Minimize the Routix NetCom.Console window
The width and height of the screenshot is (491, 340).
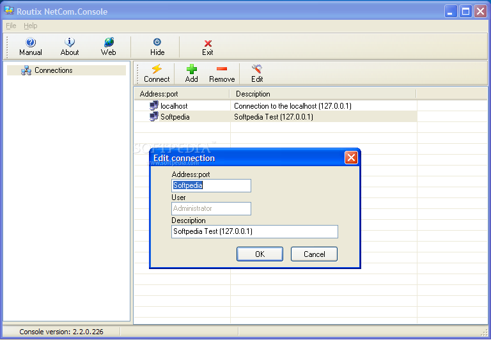pyautogui.click(x=451, y=12)
